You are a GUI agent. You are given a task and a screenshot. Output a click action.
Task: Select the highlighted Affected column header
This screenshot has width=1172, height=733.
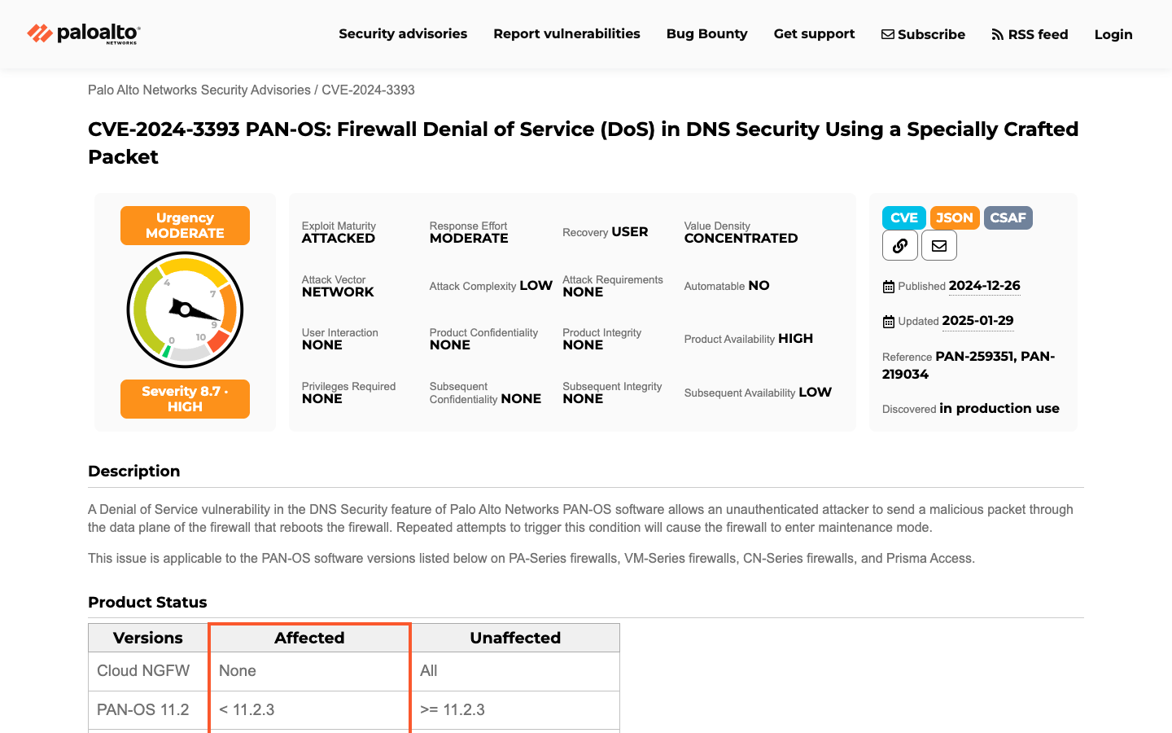pyautogui.click(x=309, y=638)
